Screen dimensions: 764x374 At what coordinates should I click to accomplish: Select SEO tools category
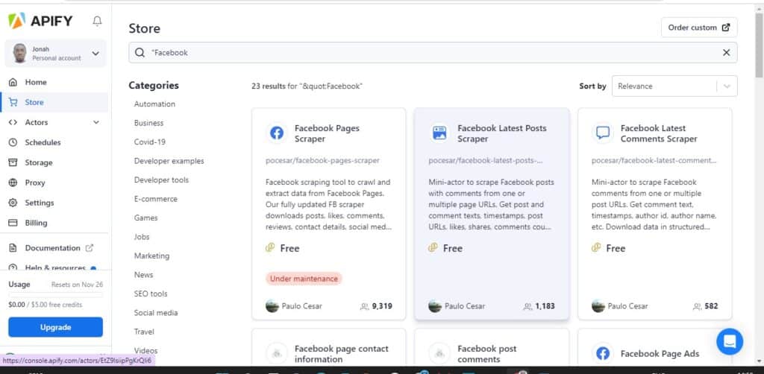point(151,294)
